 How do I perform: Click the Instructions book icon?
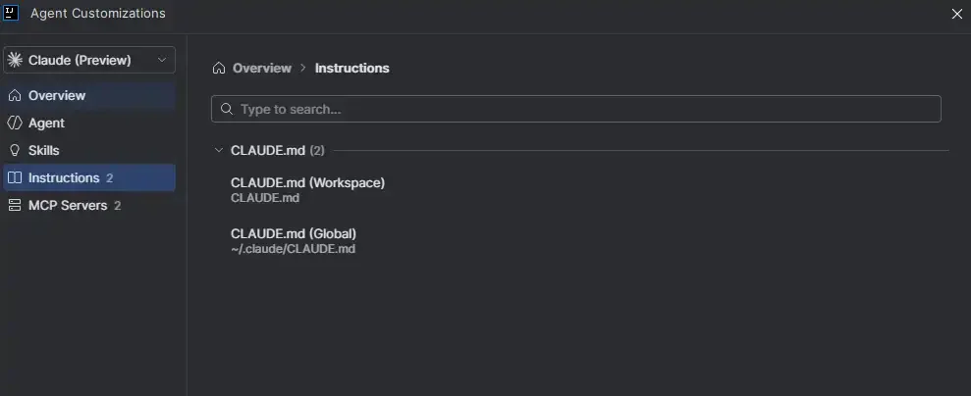tap(15, 178)
